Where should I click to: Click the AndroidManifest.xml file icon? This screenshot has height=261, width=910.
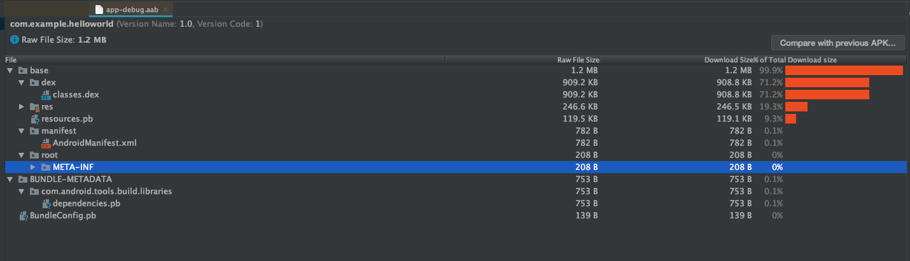pyautogui.click(x=46, y=143)
